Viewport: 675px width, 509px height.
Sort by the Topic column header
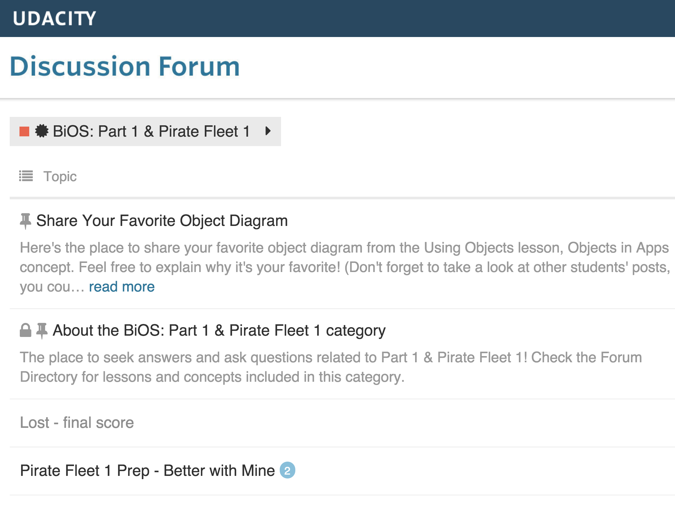pyautogui.click(x=60, y=177)
